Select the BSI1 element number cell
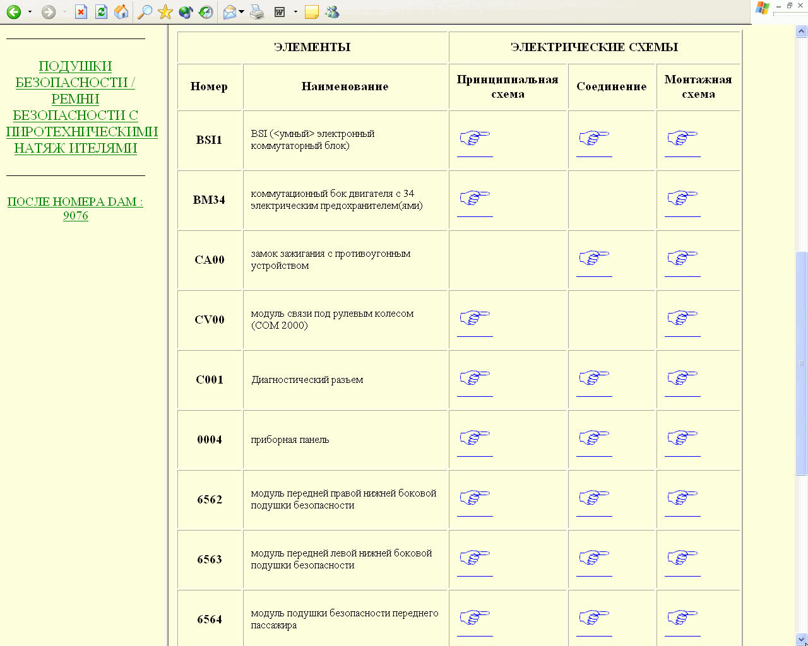The width and height of the screenshot is (808, 646). [x=210, y=140]
